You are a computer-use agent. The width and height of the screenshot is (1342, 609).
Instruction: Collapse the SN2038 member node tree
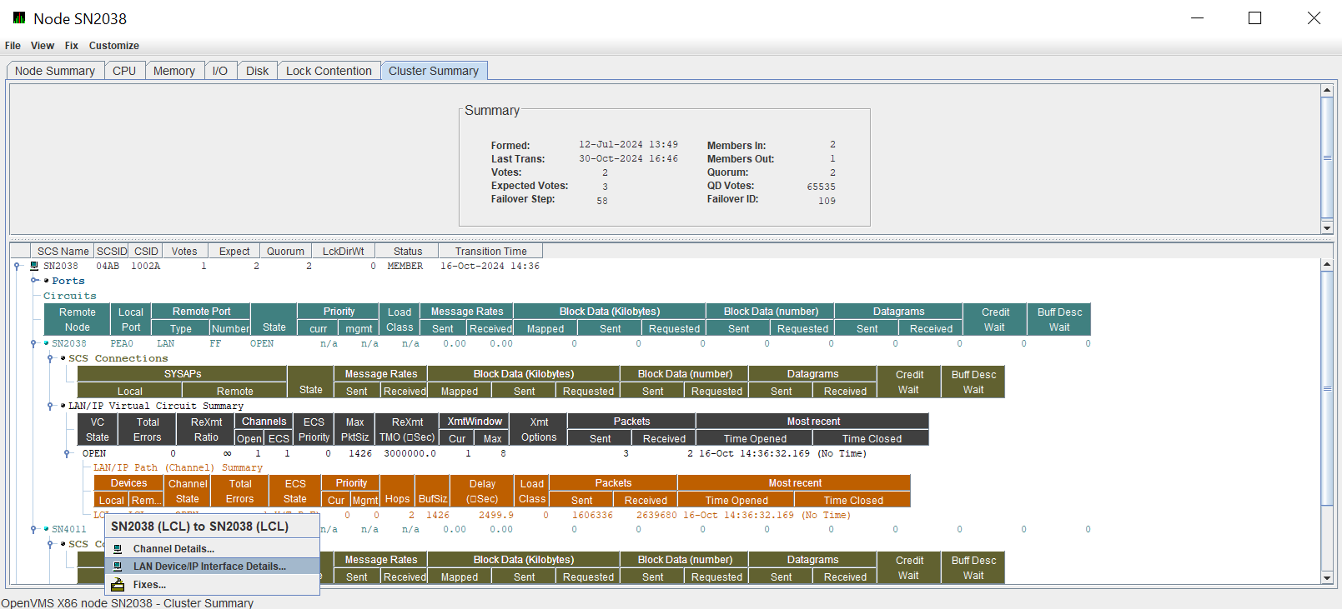click(17, 267)
